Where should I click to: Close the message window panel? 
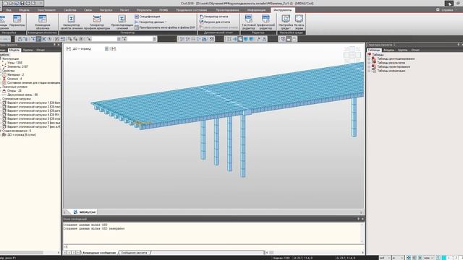pos(362,219)
